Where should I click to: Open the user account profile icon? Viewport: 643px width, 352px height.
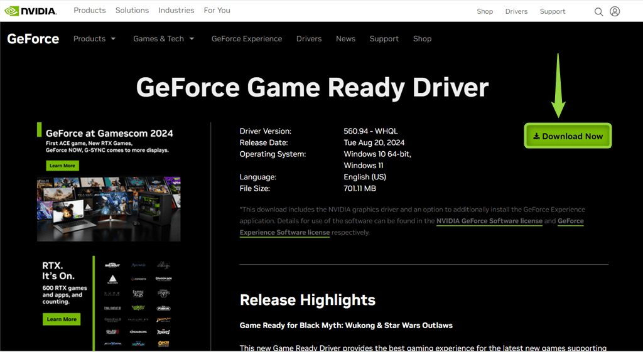click(x=615, y=11)
